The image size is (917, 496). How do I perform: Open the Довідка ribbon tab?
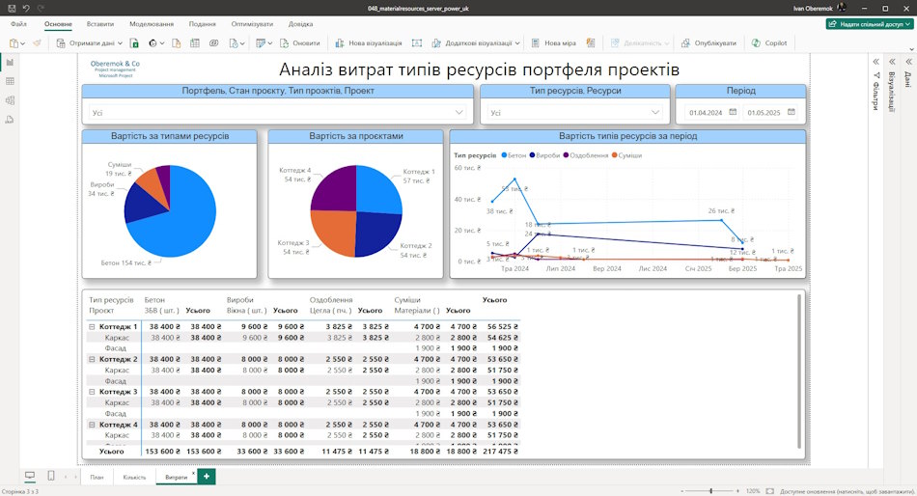300,24
